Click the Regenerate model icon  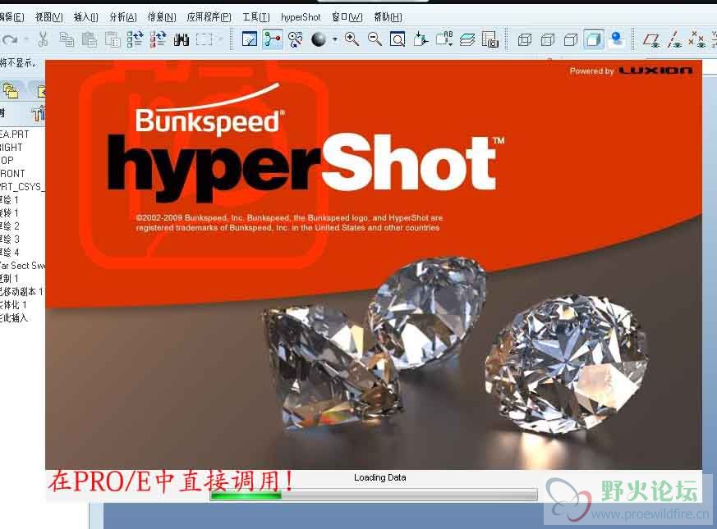coord(135,39)
